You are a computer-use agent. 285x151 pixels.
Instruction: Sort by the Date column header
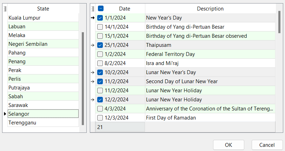point(125,9)
